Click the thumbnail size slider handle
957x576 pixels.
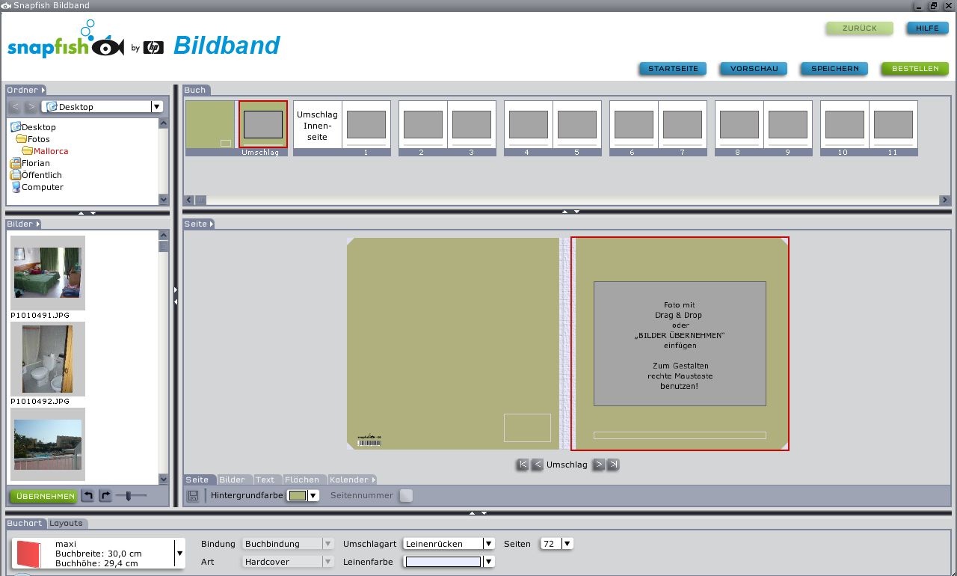(129, 495)
